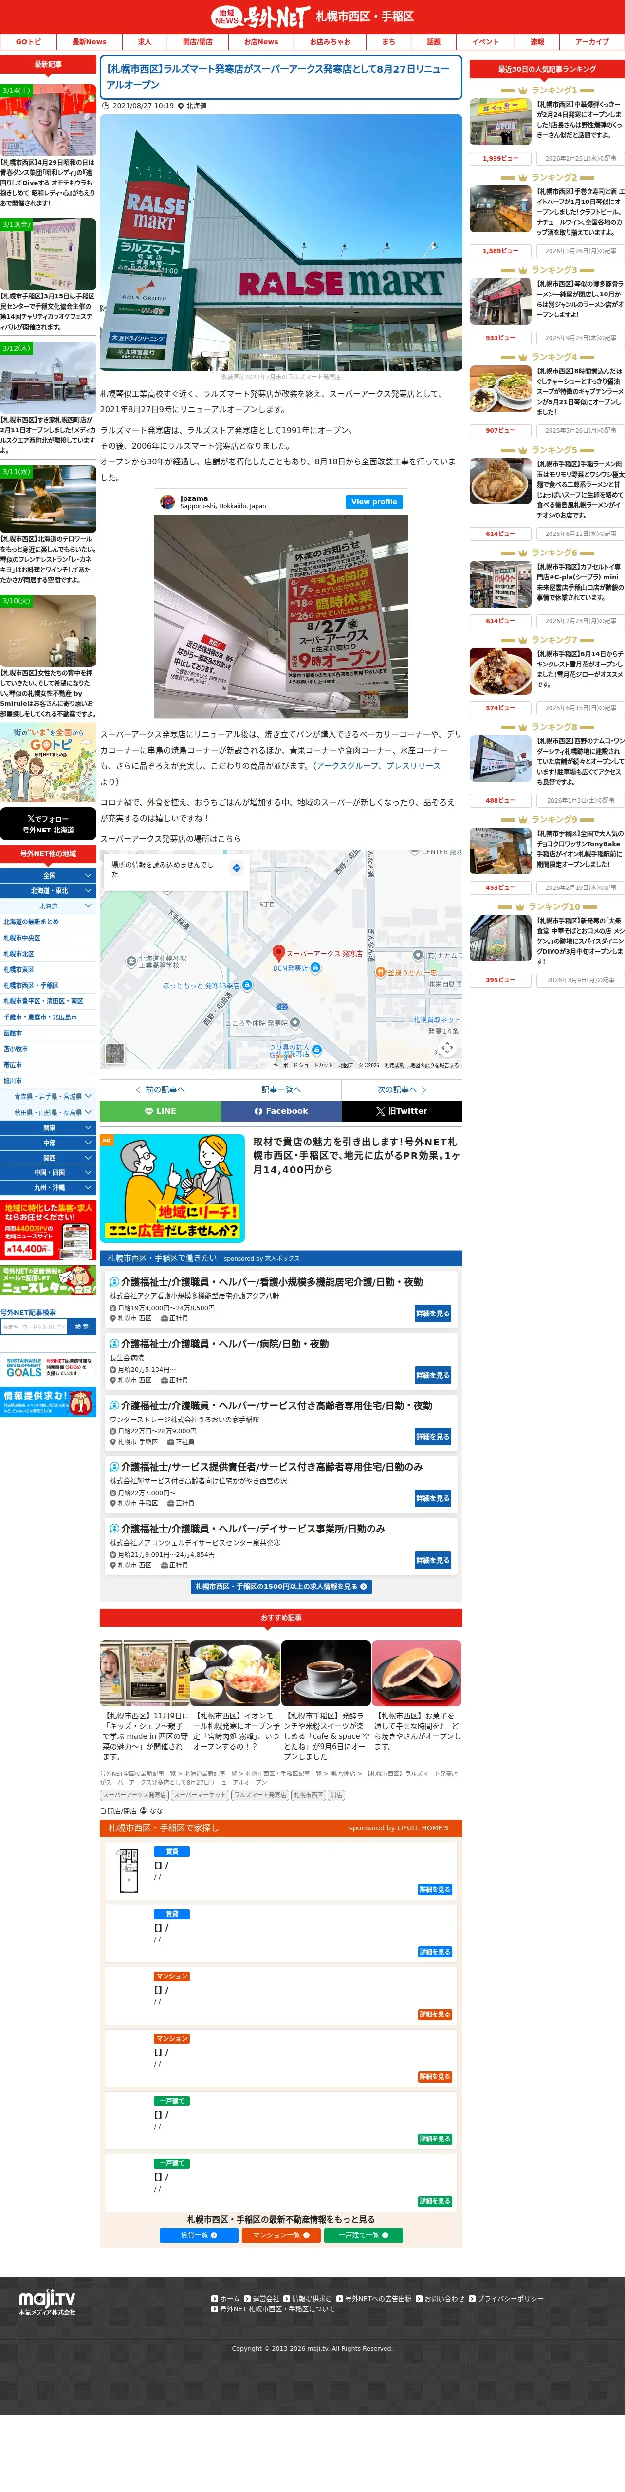
Task: Open the イベント nav tab
Action: (x=486, y=41)
